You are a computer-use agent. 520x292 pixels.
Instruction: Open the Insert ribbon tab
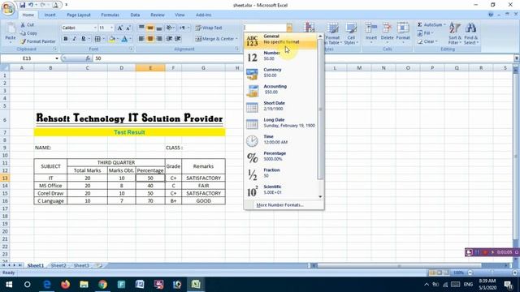coord(50,15)
